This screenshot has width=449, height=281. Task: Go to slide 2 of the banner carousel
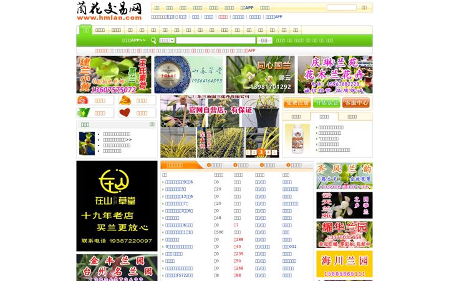click(x=254, y=152)
